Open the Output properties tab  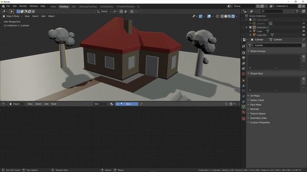[244, 58]
